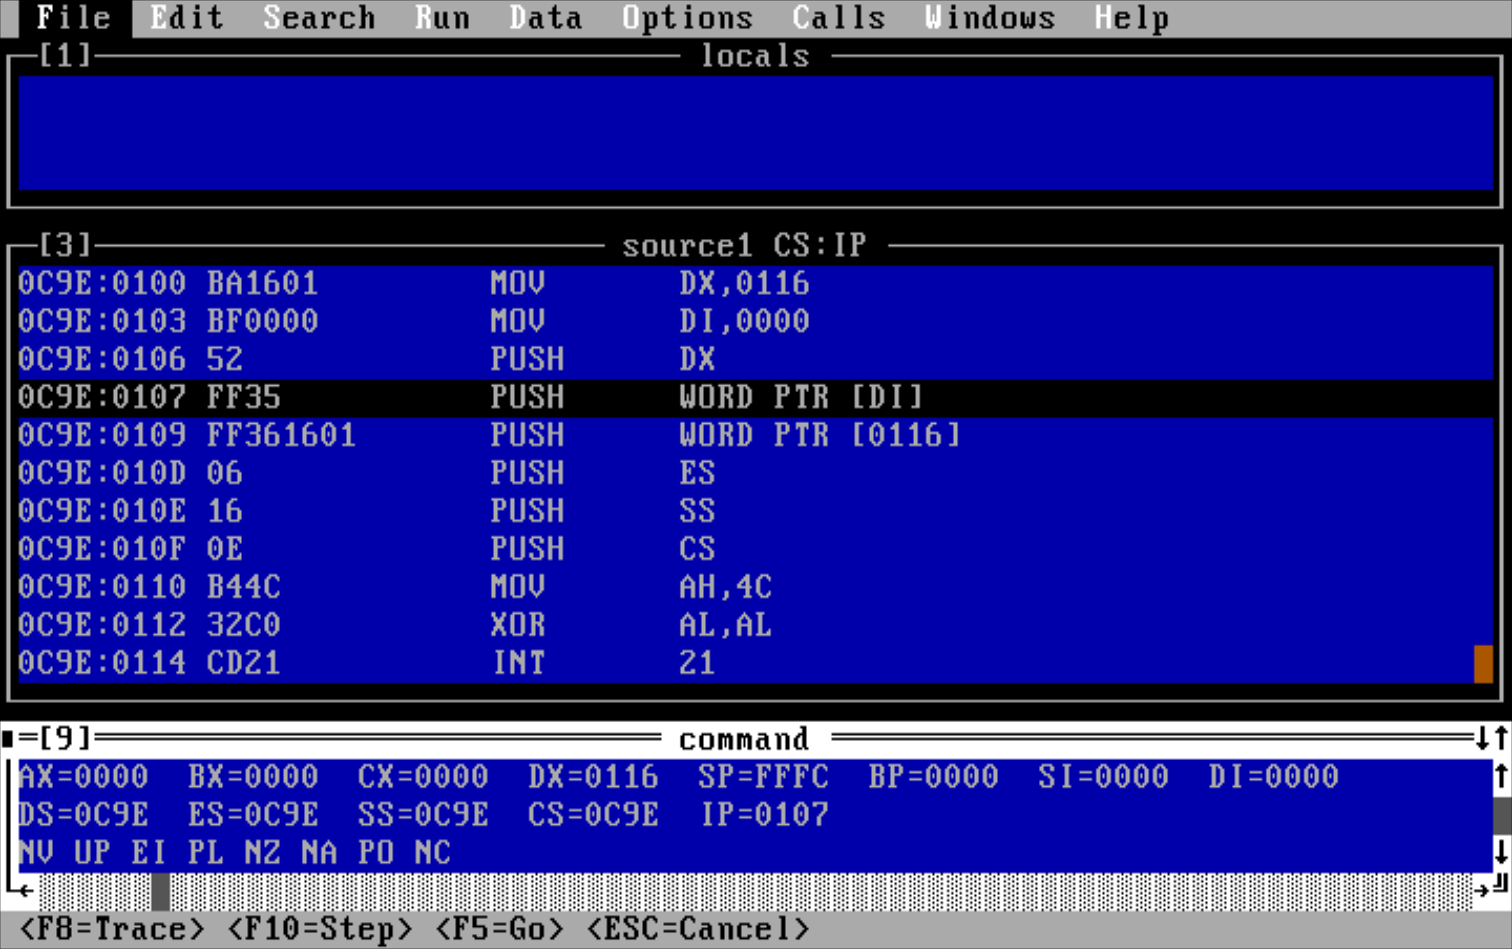Open the Windows menu
This screenshot has height=949, width=1512.
pos(990,17)
